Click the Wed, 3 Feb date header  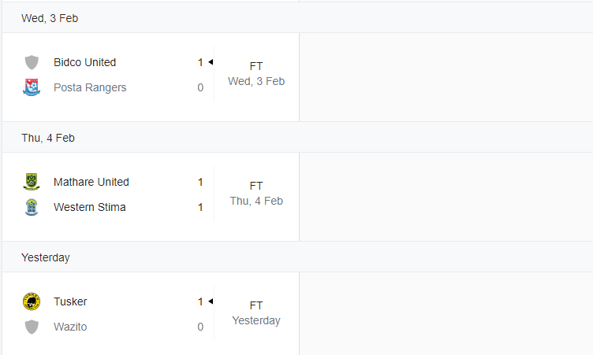50,18
